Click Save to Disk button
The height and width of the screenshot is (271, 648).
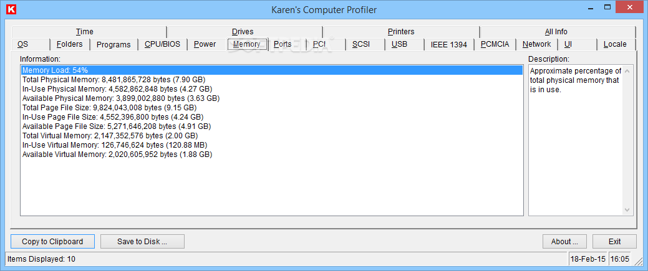[142, 242]
